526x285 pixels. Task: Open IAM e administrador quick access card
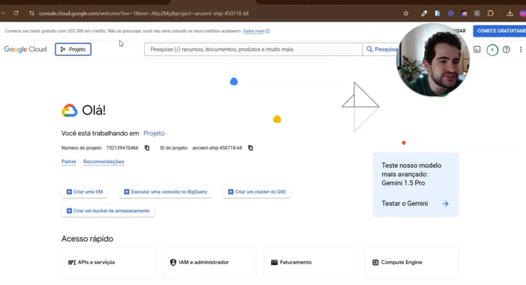pos(210,262)
